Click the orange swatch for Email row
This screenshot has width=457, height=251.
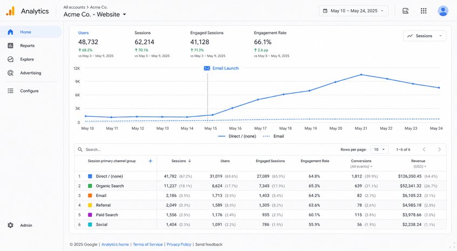click(90, 195)
